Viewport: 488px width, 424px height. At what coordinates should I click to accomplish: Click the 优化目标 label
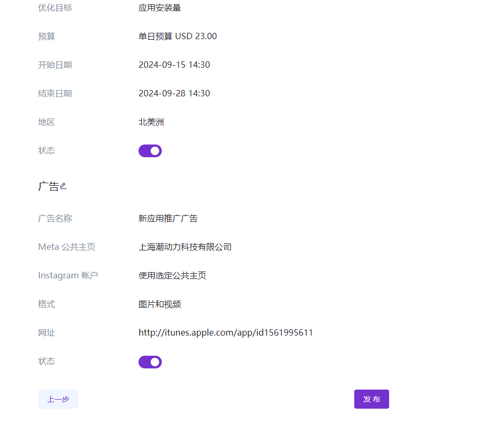click(x=55, y=8)
